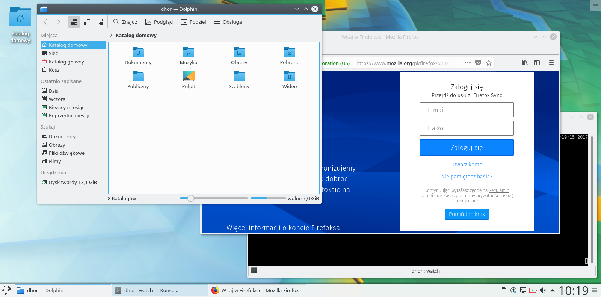Click the blue Zaloguj się button

click(467, 148)
